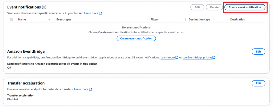
Task: Open Learn more link for Transfer acceleration
Action: point(81,89)
